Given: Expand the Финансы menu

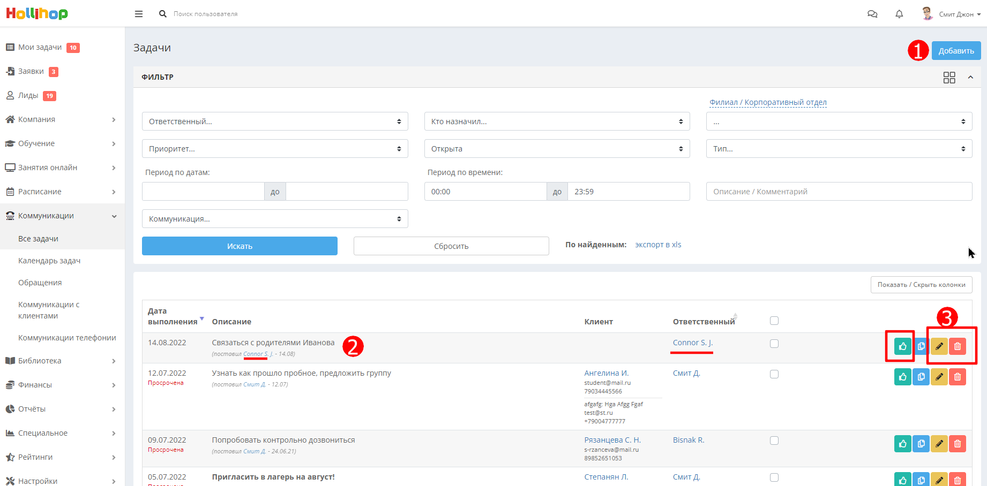Looking at the screenshot, I should [62, 385].
